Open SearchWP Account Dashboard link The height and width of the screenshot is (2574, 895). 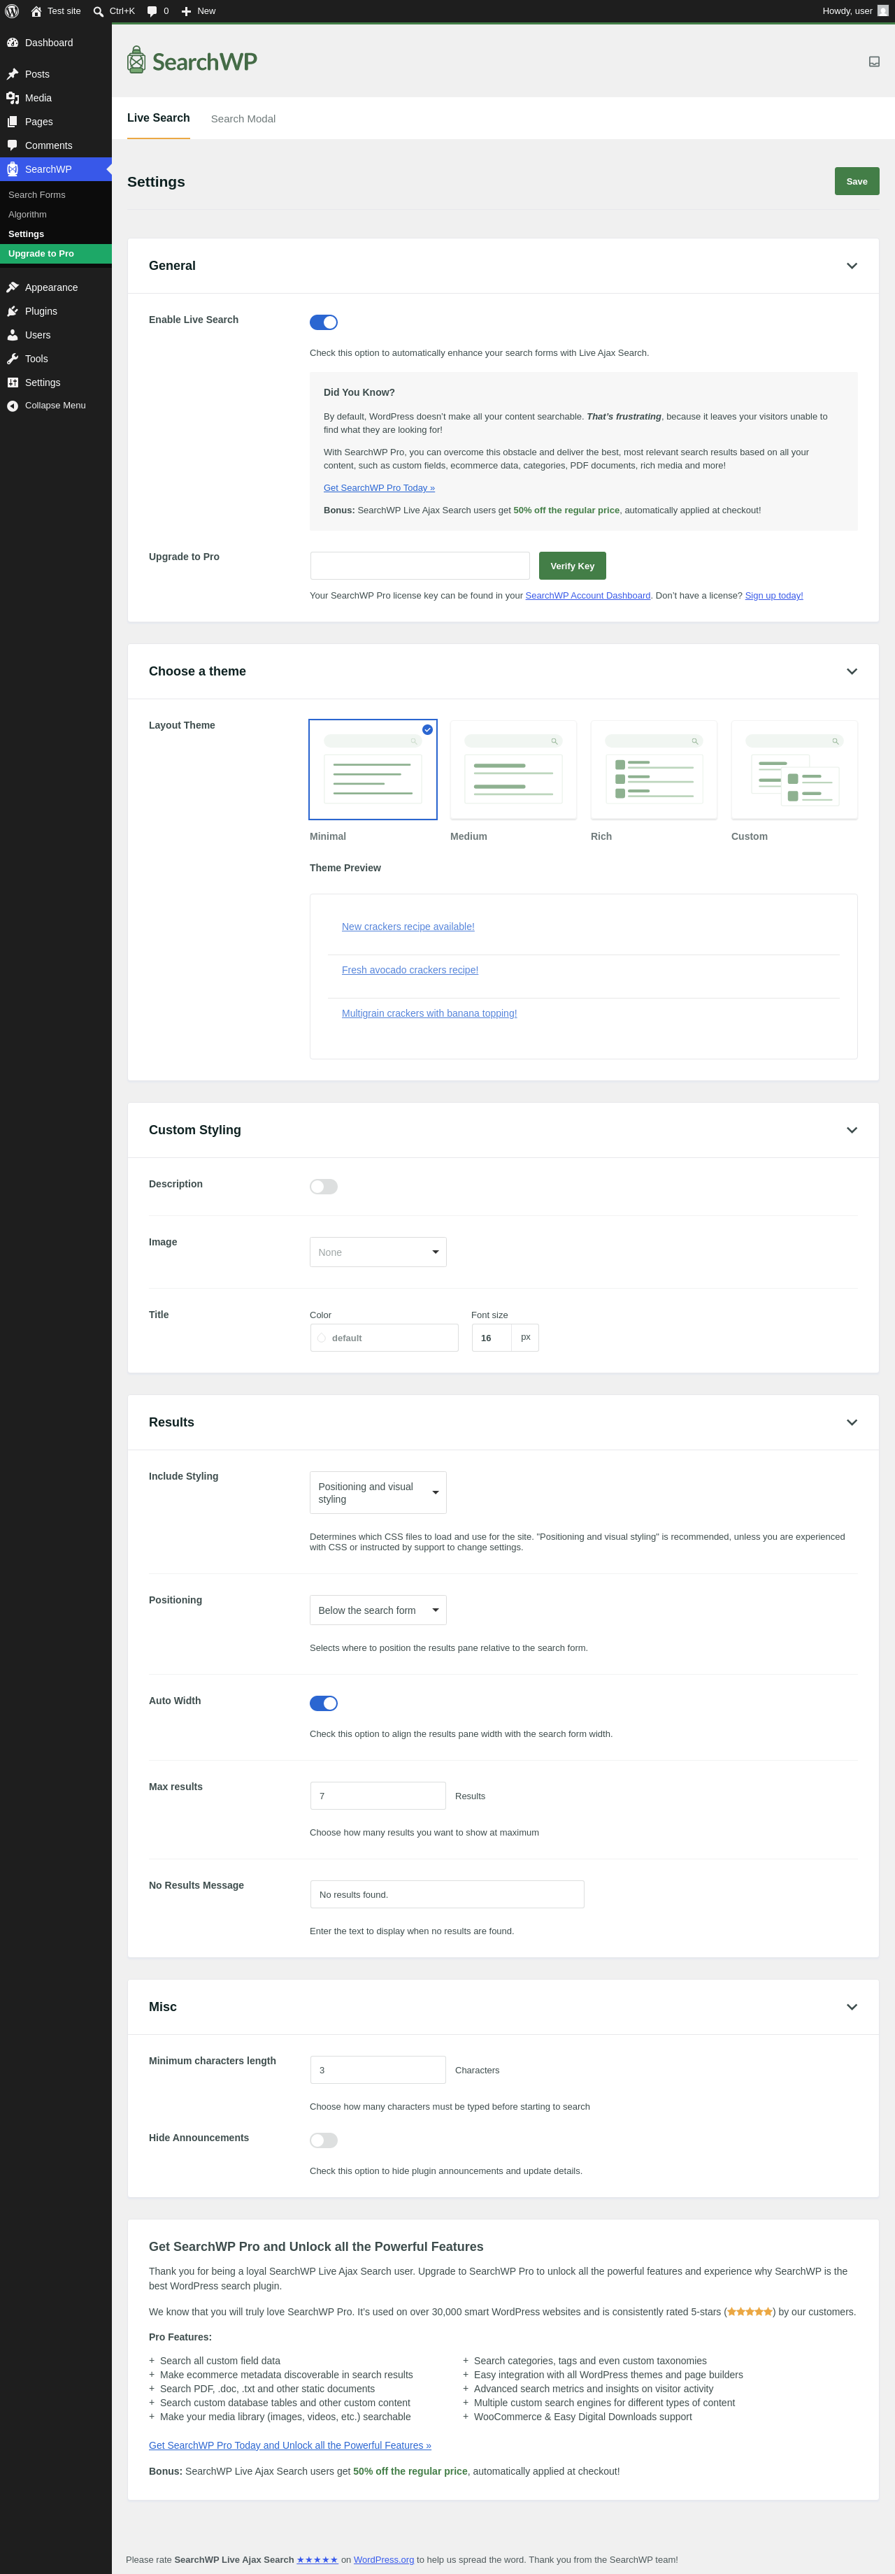(587, 596)
